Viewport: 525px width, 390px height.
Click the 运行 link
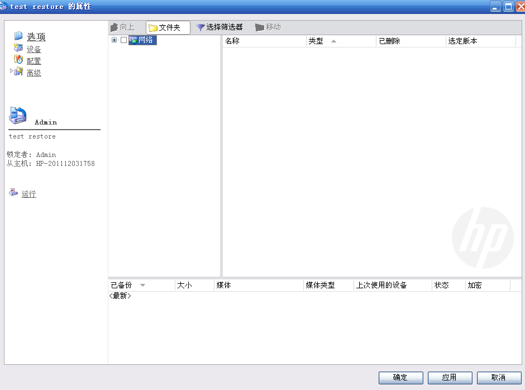[x=29, y=194]
